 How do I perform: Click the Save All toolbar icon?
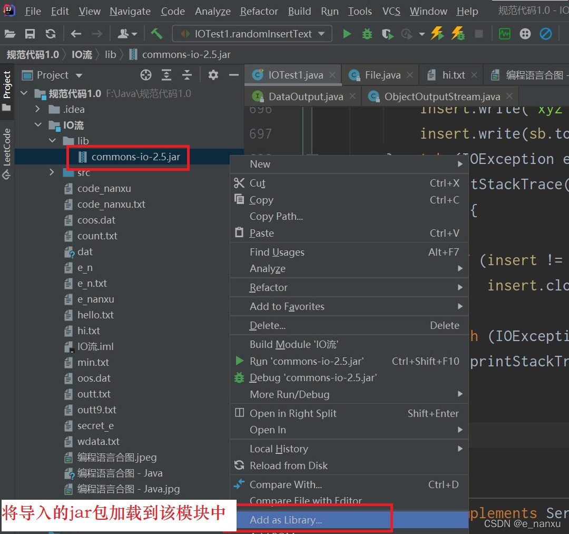[x=30, y=34]
